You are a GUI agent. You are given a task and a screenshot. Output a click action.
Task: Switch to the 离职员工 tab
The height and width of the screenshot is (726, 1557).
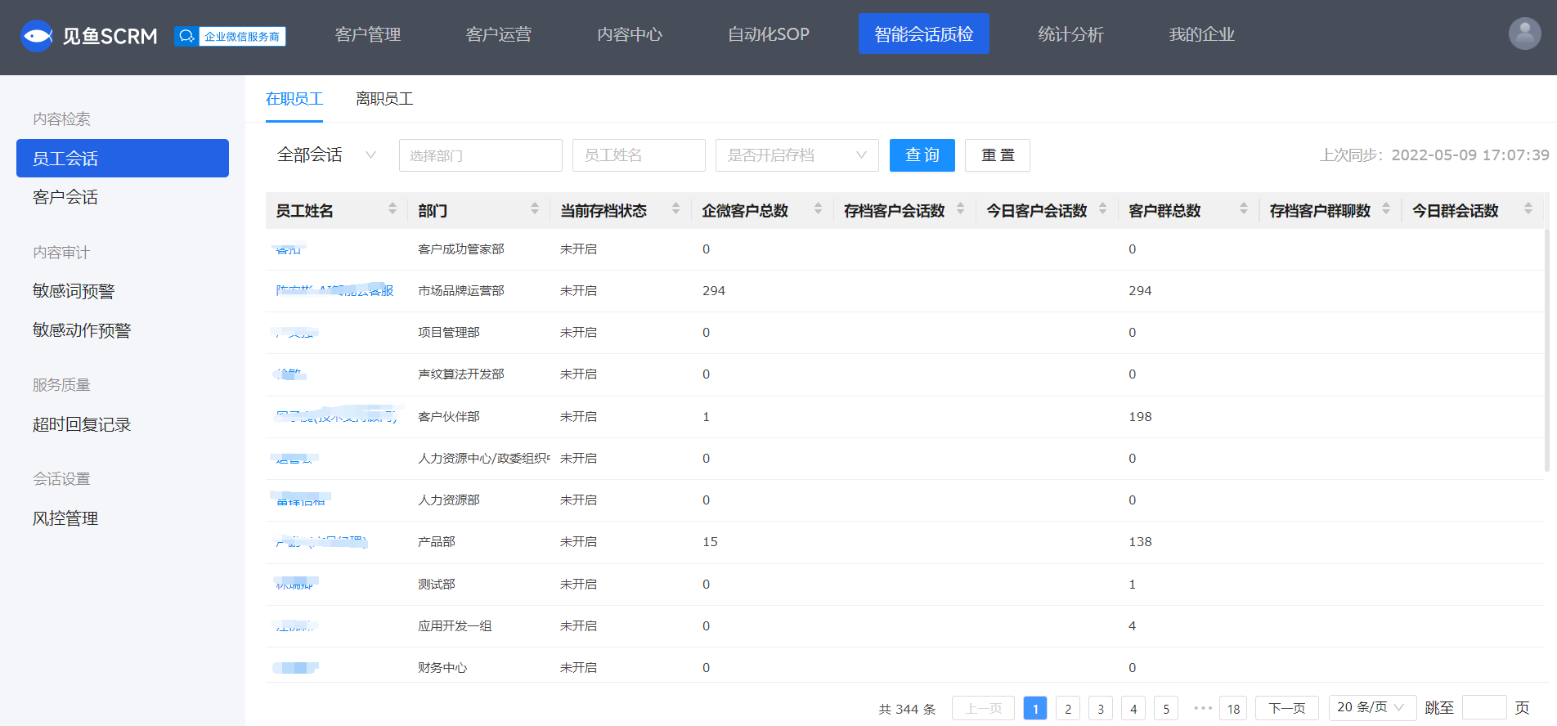point(384,99)
